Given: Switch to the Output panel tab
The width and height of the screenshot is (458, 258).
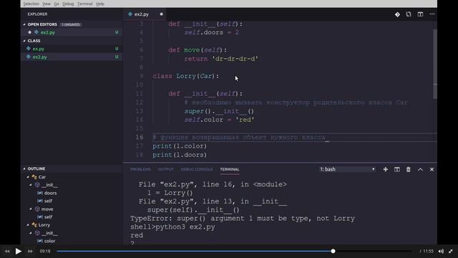Looking at the screenshot, I should (x=165, y=169).
